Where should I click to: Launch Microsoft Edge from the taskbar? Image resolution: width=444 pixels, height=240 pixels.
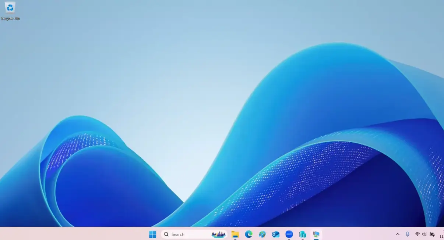coord(249,234)
